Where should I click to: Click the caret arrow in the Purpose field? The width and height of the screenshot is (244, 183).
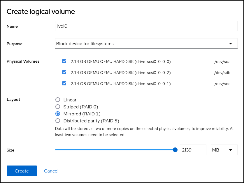click(231, 44)
